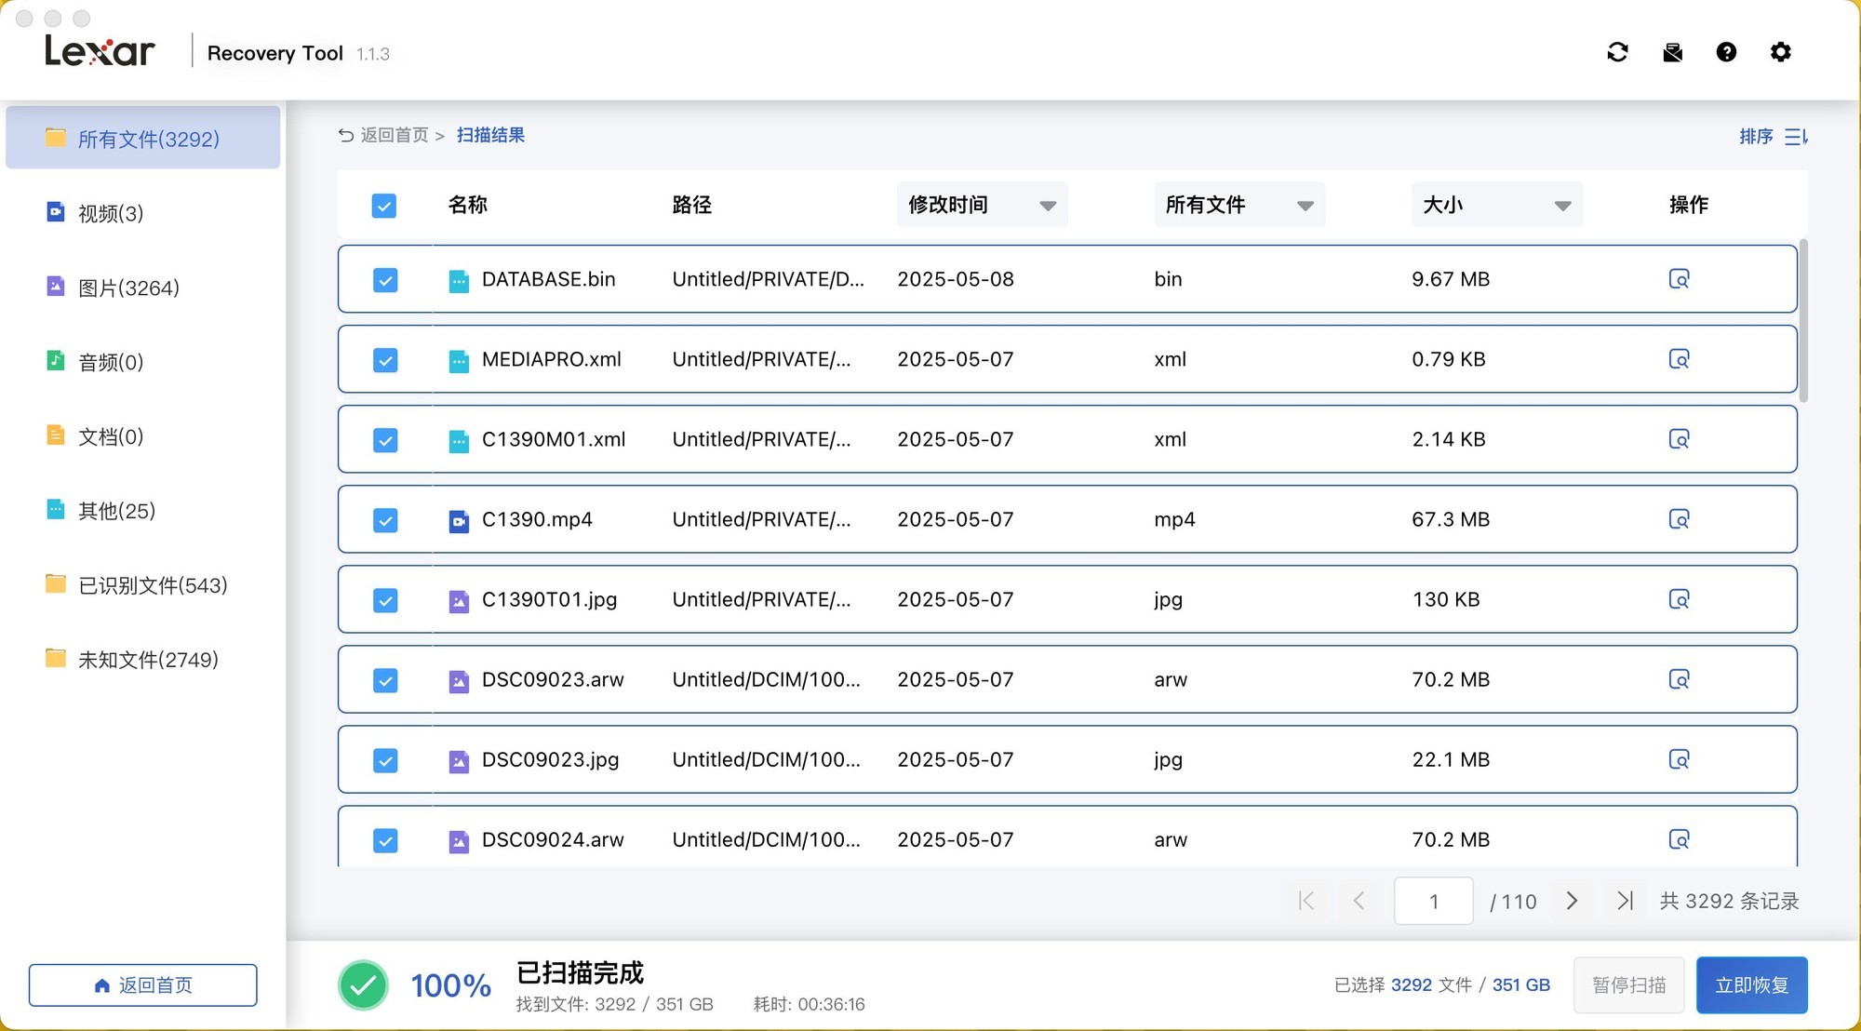Jump to last page arrow

point(1625,901)
